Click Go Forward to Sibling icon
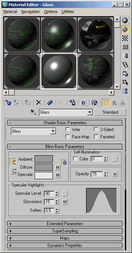The image size is (132, 253). (x=123, y=103)
